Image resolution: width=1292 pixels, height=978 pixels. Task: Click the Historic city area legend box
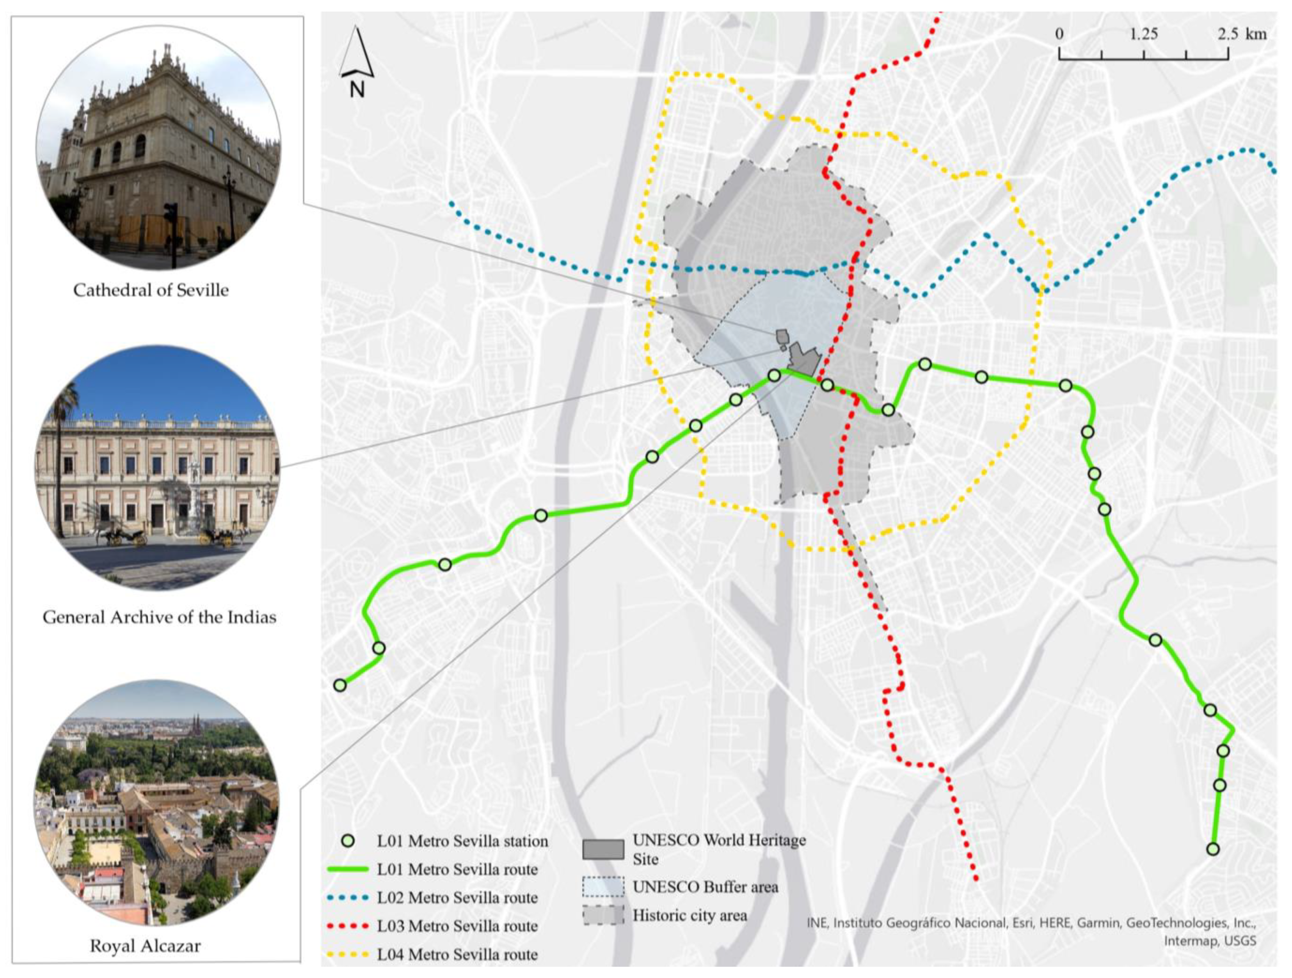click(x=603, y=915)
